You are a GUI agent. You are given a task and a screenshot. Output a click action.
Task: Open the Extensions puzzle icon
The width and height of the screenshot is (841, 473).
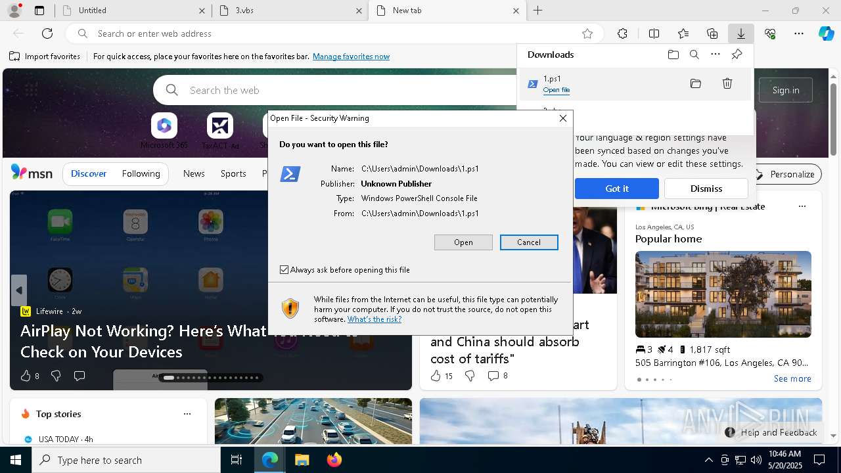pyautogui.click(x=622, y=34)
